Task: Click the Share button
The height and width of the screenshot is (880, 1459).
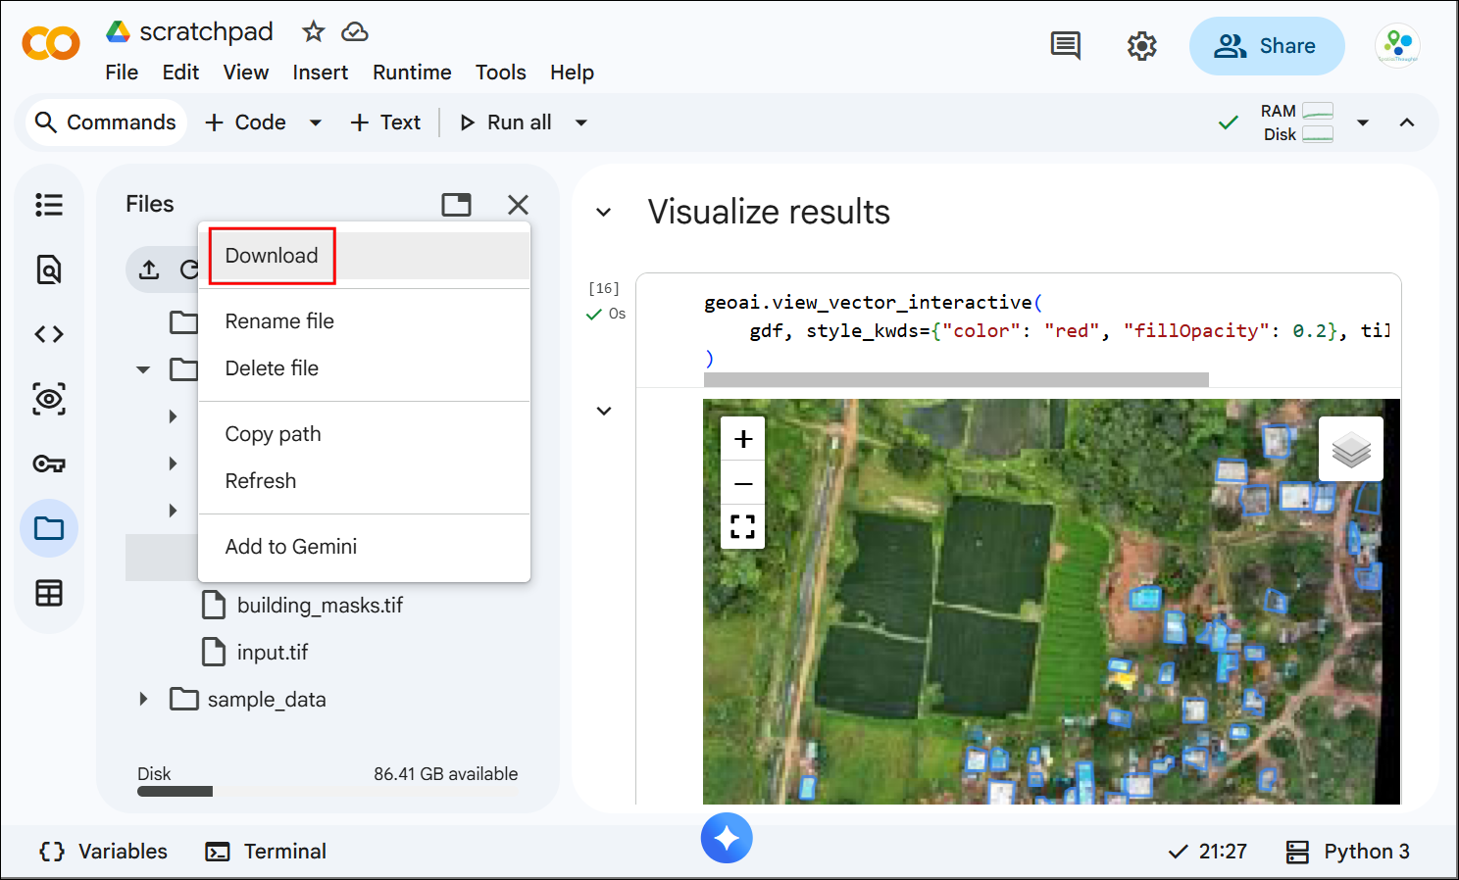Action: pyautogui.click(x=1267, y=46)
